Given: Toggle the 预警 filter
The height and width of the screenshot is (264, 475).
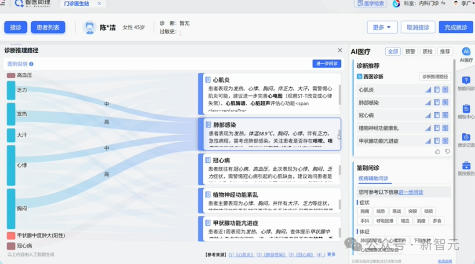Looking at the screenshot, I should pyautogui.click(x=410, y=51).
